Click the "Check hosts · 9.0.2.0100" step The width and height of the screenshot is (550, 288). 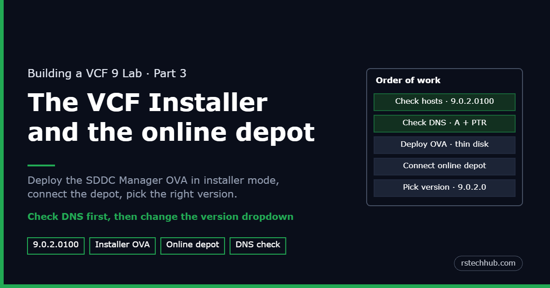[445, 102]
